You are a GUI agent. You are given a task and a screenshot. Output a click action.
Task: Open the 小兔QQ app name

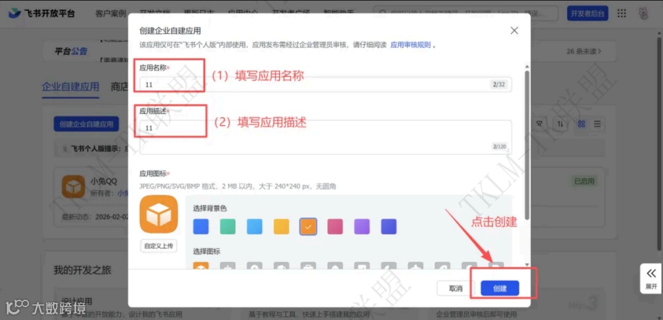click(104, 181)
